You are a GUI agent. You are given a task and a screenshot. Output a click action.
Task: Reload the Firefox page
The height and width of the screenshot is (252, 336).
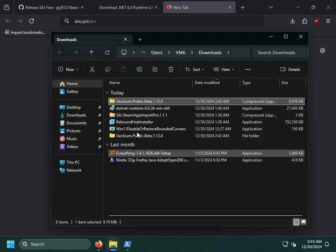tap(31, 21)
